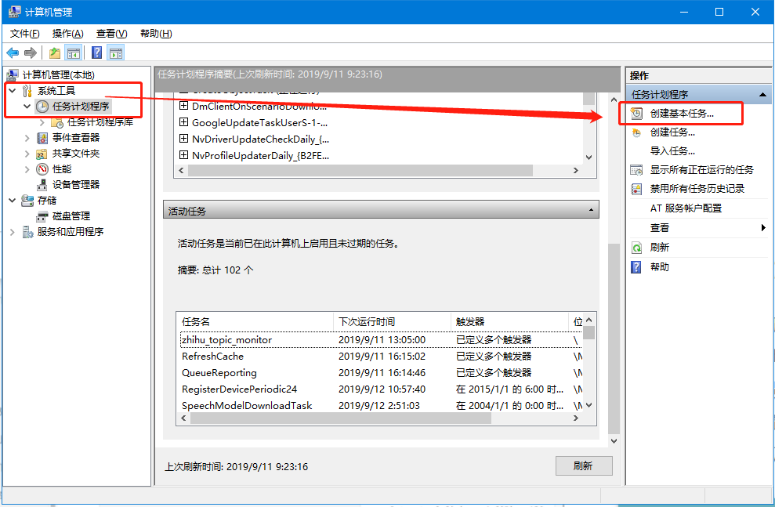775x507 pixels.
Task: Open Help via the blue question mark toolbar icon
Action: [x=96, y=52]
